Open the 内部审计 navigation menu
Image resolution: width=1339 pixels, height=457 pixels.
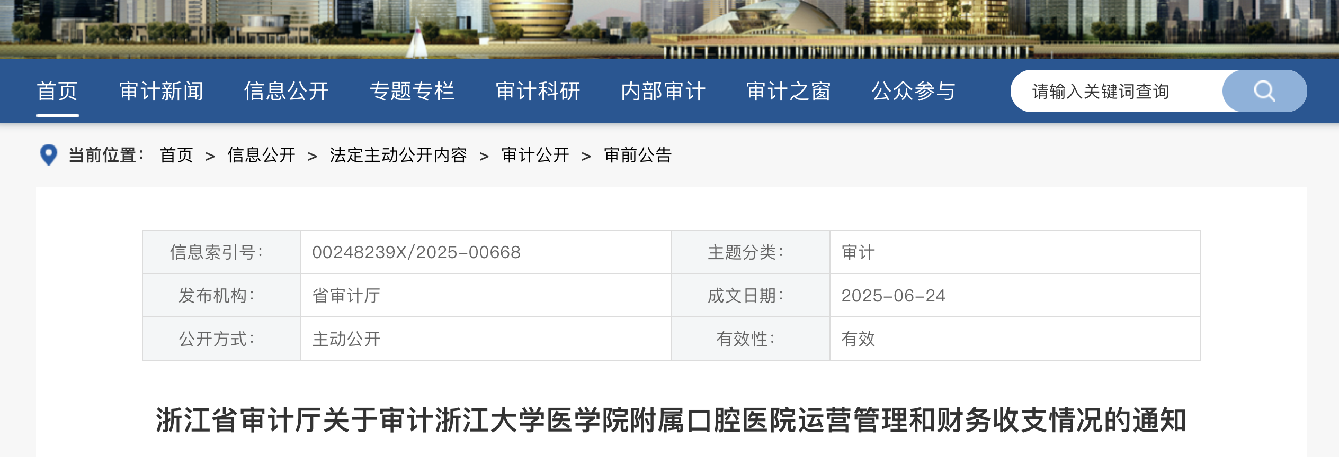(x=663, y=91)
